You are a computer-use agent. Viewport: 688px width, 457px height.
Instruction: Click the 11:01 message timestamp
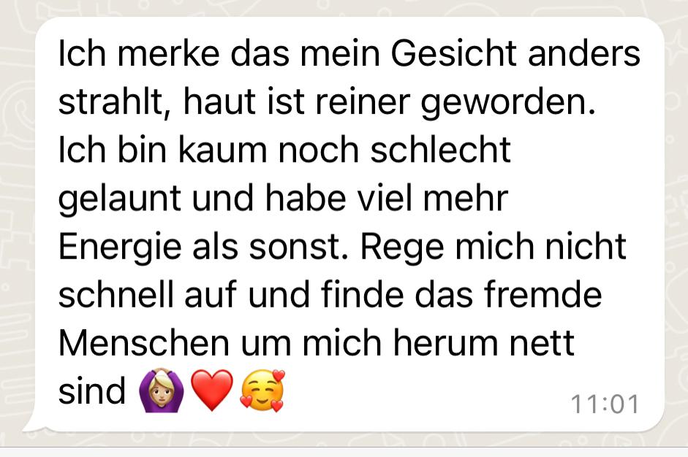tap(605, 404)
